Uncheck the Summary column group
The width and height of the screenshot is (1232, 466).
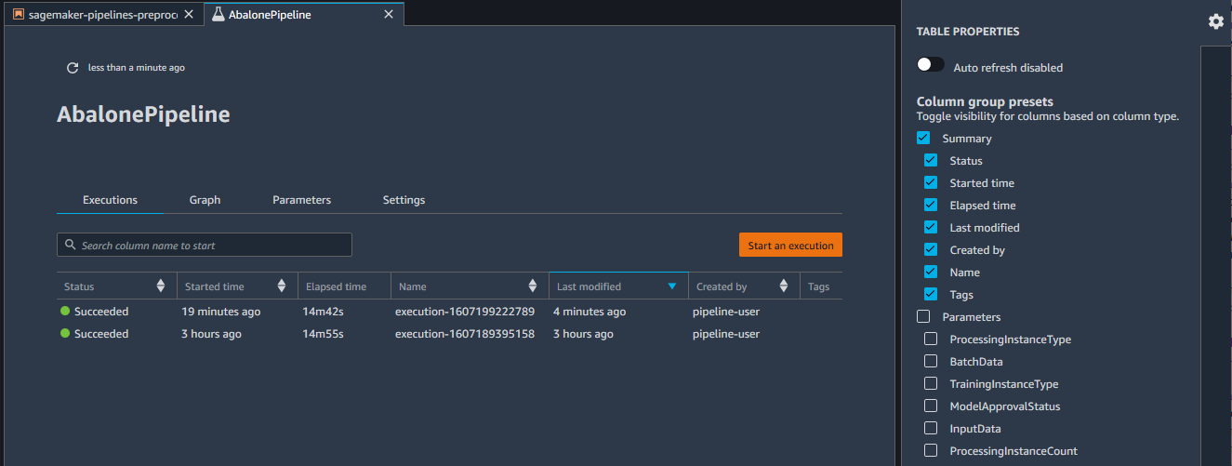click(x=923, y=139)
